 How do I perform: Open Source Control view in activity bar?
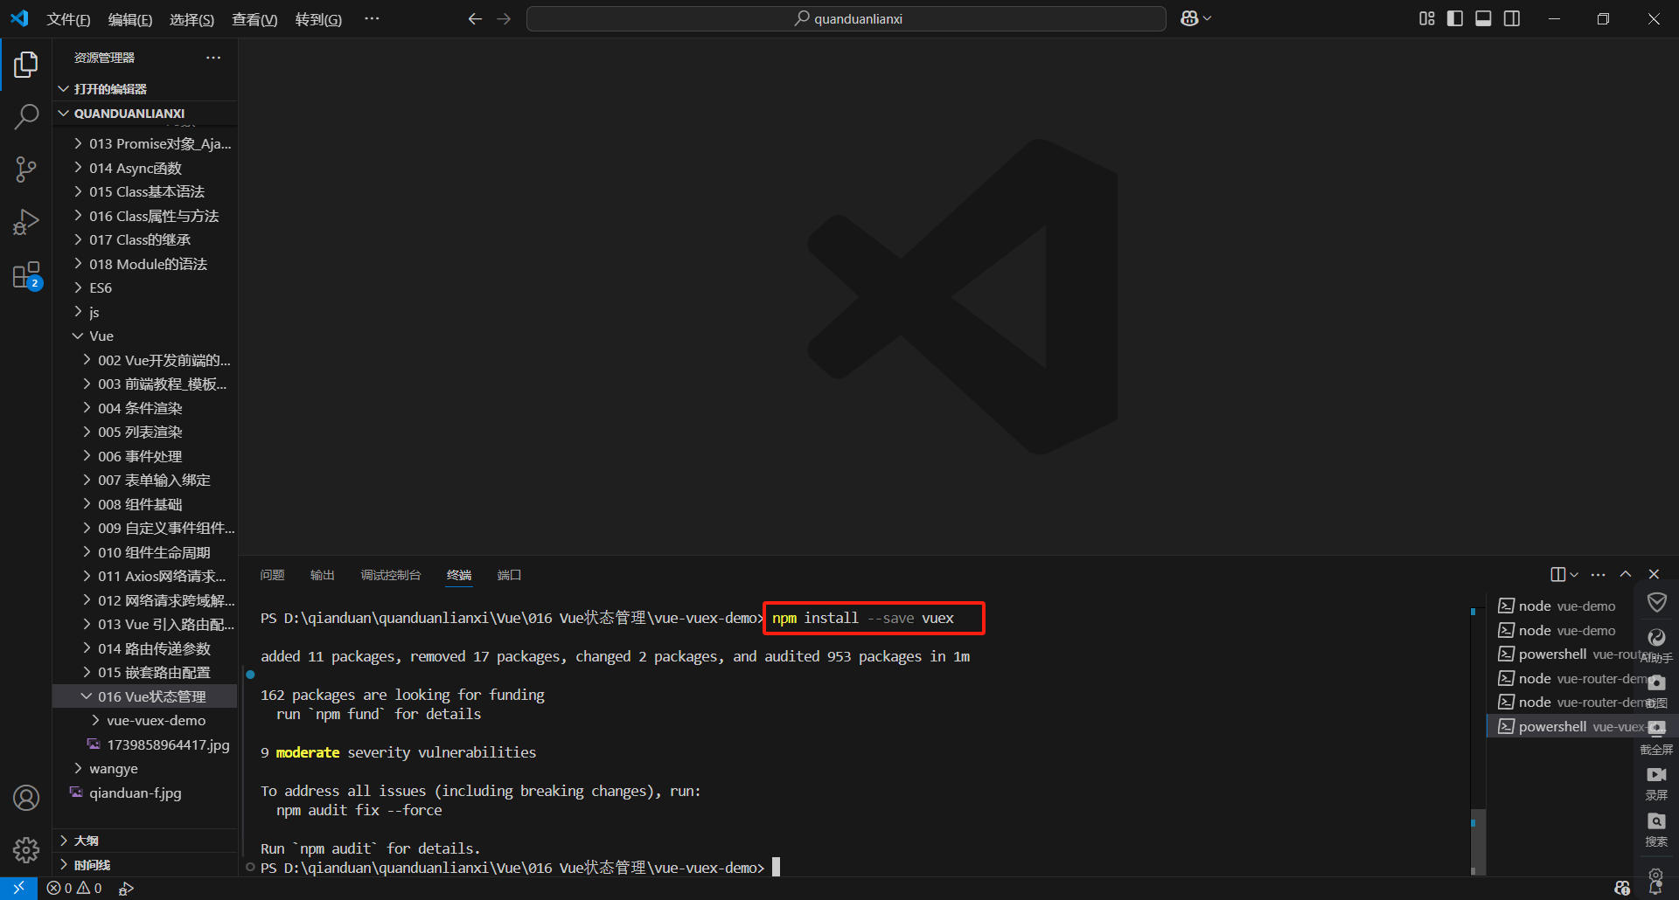(26, 170)
